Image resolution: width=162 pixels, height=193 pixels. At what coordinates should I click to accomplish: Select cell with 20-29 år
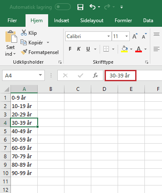pyautogui.click(x=24, y=114)
